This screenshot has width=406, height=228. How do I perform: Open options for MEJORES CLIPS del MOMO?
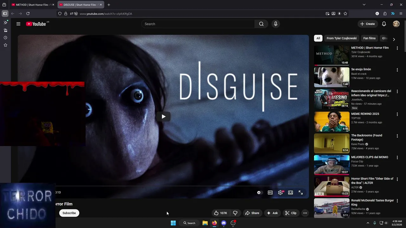point(397,158)
